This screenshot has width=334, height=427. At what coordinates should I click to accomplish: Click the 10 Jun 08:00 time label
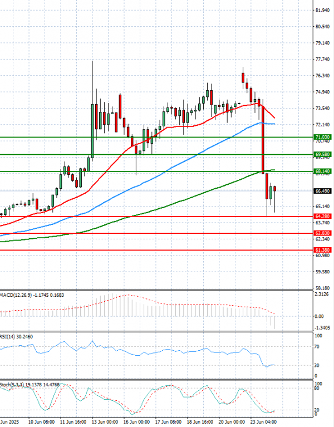tap(41, 422)
